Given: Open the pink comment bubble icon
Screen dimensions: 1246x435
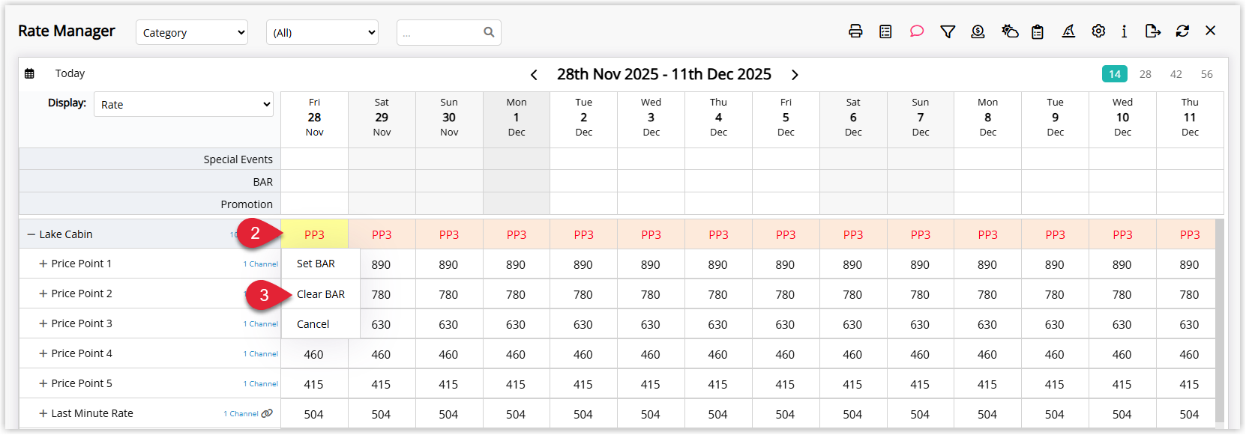Looking at the screenshot, I should pos(917,31).
